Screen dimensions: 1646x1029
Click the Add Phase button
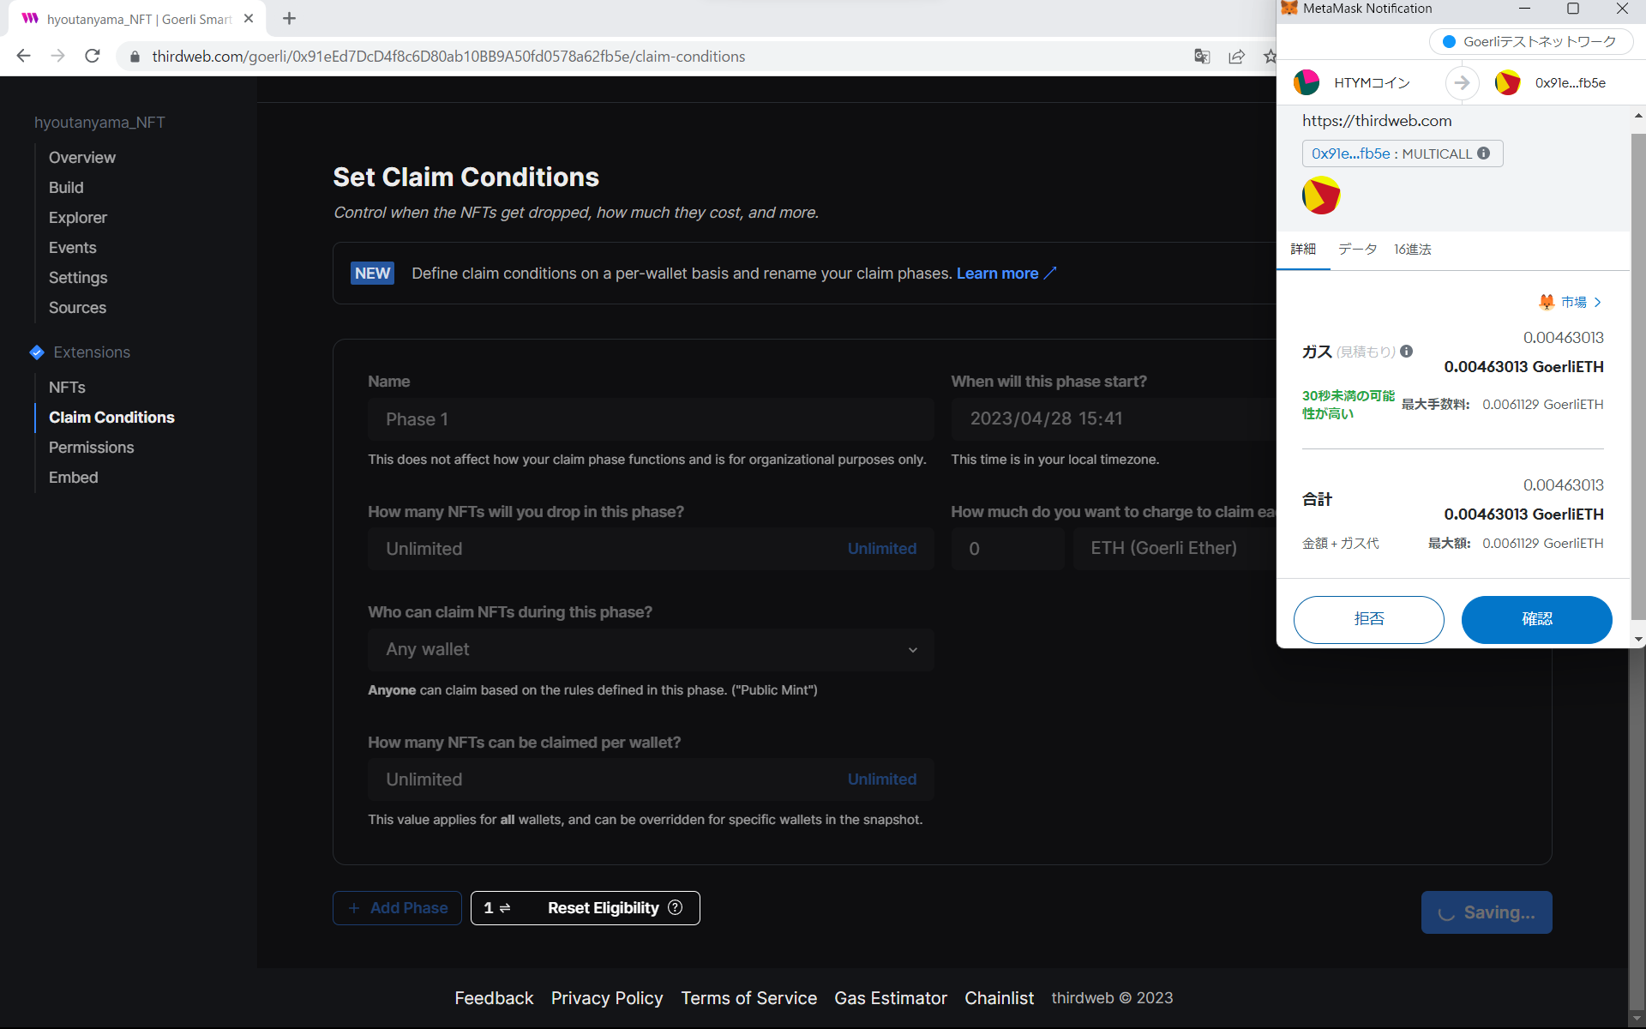[398, 908]
